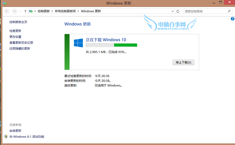Image resolution: width=235 pixels, height=145 pixels.
Task: Expand the chevron after 所有控制面板项
Action: click(x=78, y=11)
